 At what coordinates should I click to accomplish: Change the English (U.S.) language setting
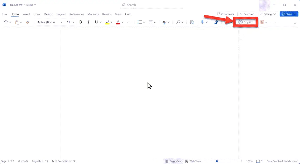40,161
